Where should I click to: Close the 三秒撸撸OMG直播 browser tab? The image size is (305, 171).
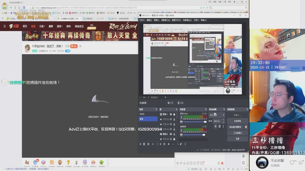(80, 19)
